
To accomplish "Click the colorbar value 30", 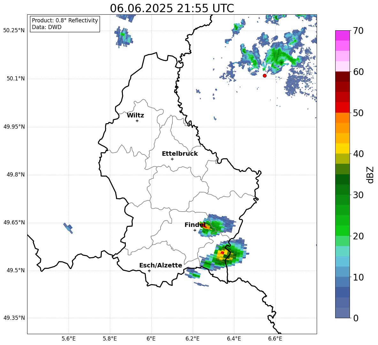I will [358, 195].
